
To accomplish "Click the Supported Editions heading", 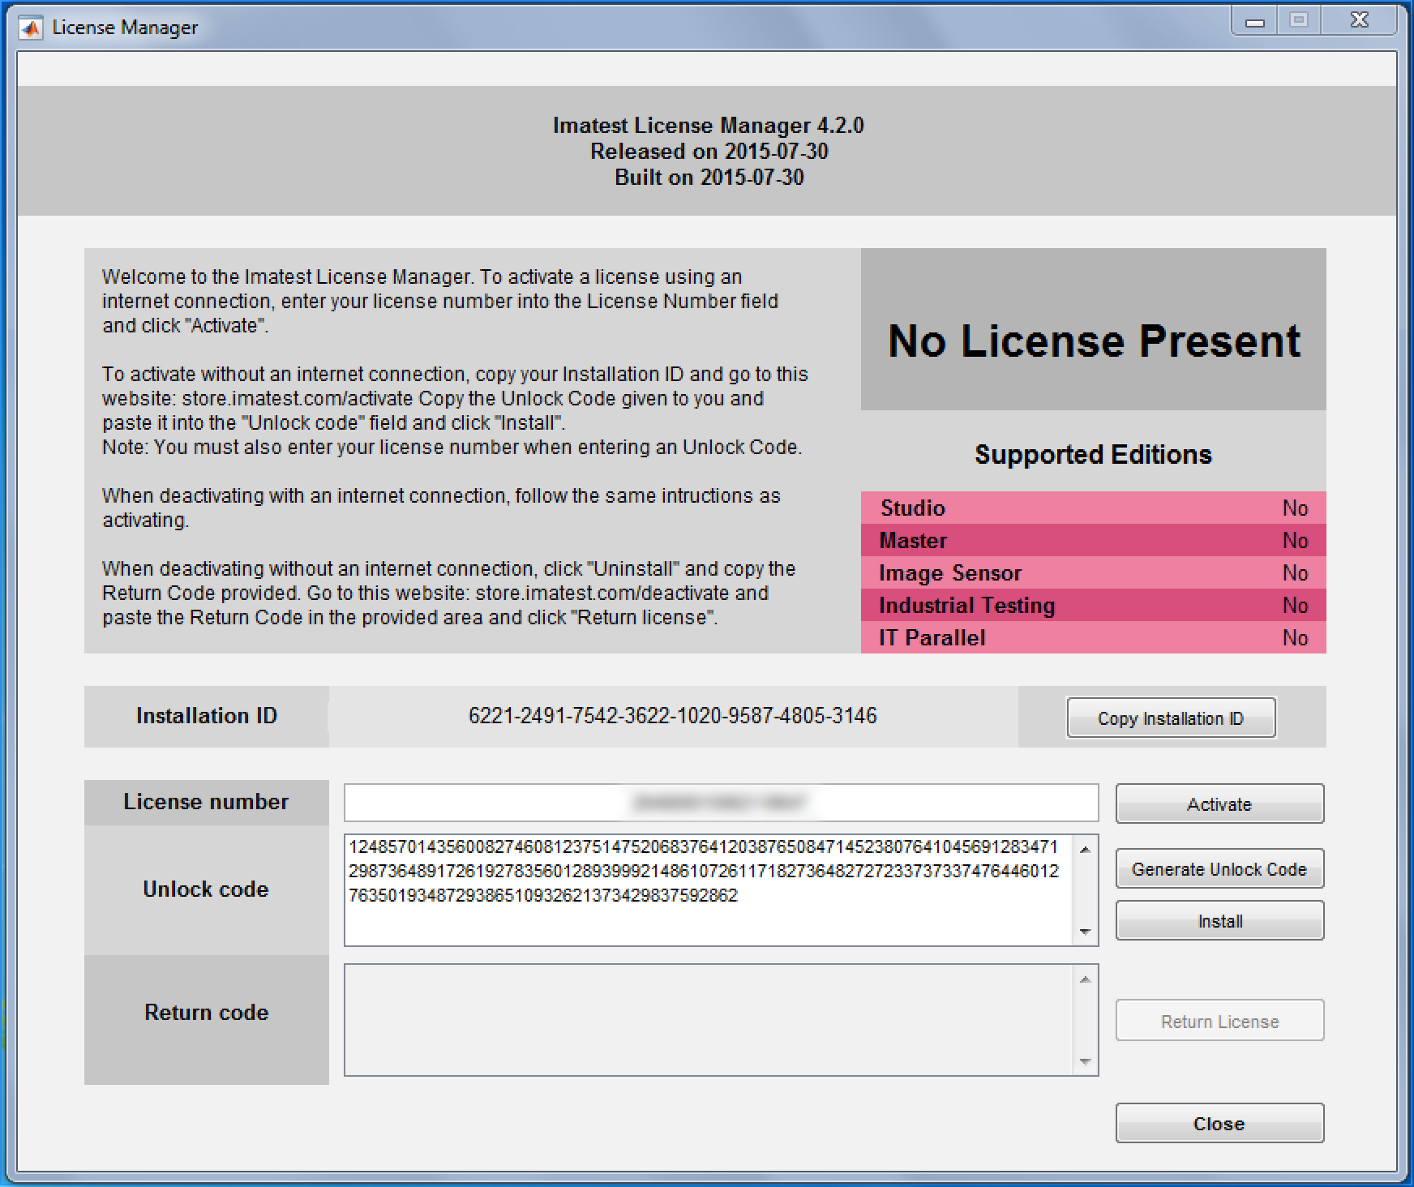I will [1093, 454].
